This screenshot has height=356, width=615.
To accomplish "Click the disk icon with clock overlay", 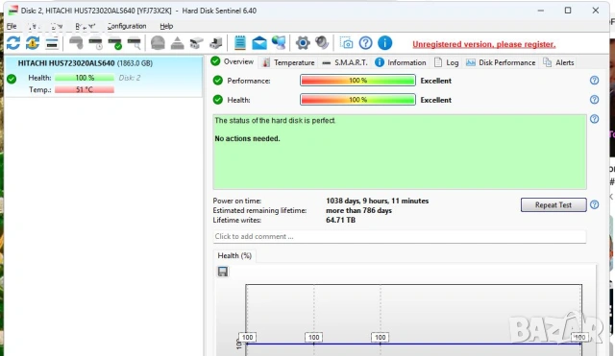I will [x=95, y=43].
